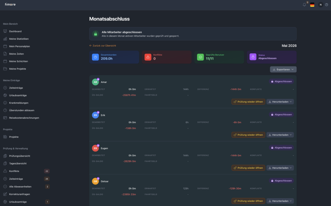Click Amar's ÜS-Saldo value -2587h 41m
The width and height of the screenshot is (331, 206).
coord(129,95)
